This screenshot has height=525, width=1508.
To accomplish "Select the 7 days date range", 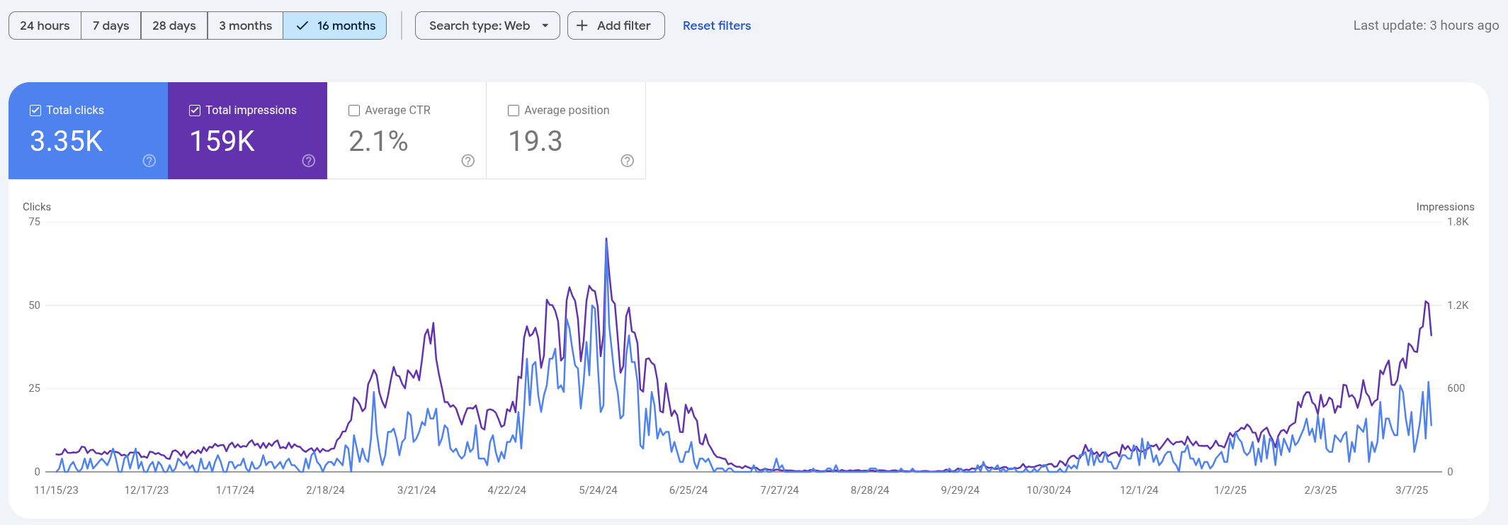I will click(111, 26).
